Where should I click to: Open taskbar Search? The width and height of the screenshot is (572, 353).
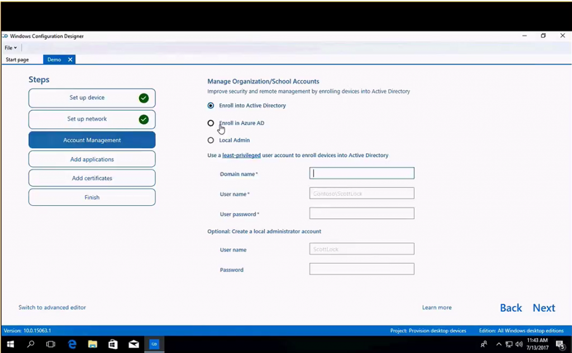point(31,344)
